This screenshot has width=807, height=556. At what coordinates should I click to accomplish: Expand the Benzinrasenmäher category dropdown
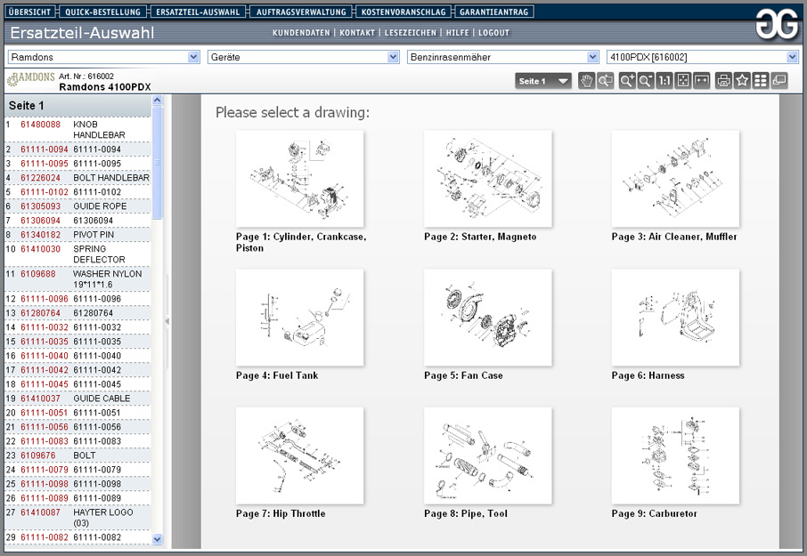[592, 57]
